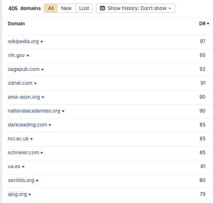Switch to the New domains tab
The image size is (213, 203).
click(x=66, y=8)
